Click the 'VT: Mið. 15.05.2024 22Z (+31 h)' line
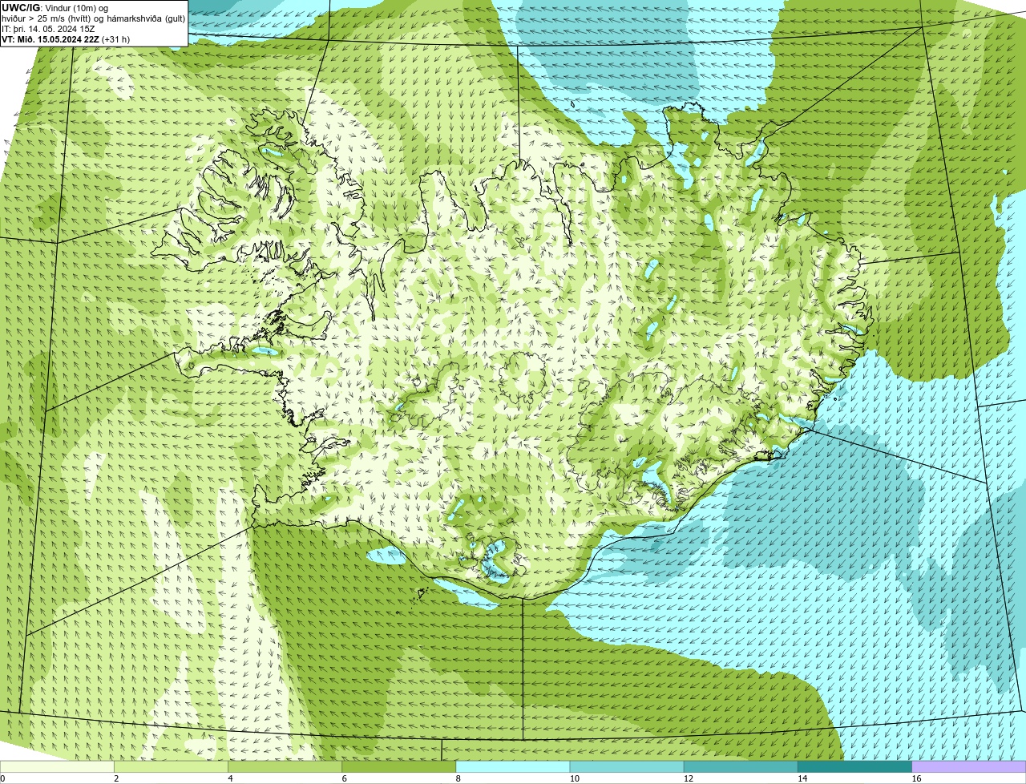This screenshot has width=1026, height=784. pos(66,39)
